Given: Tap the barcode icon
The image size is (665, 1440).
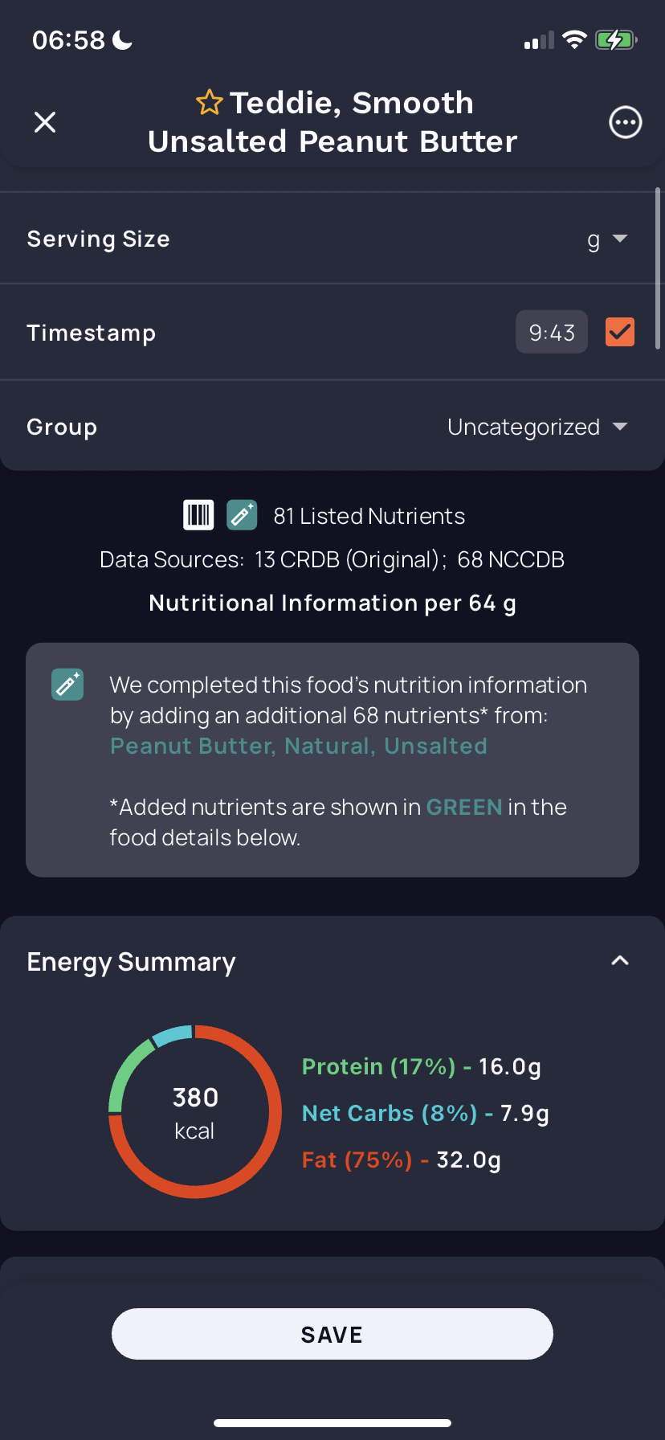Looking at the screenshot, I should [198, 515].
